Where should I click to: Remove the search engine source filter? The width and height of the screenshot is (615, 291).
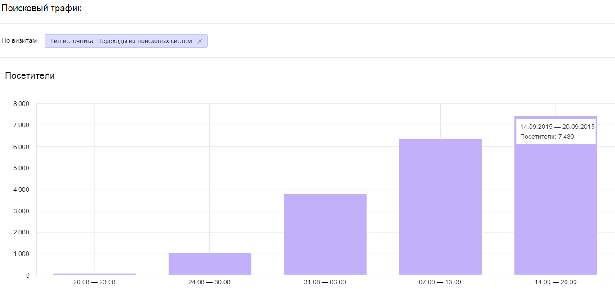(200, 41)
